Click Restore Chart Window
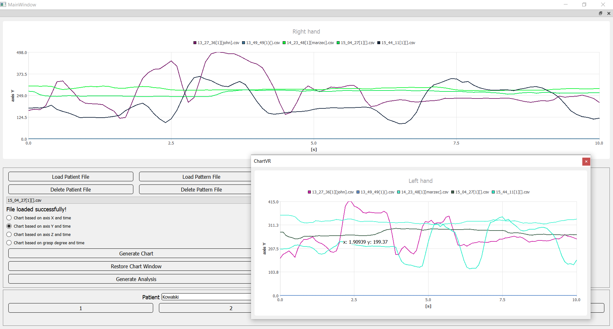 (130, 266)
